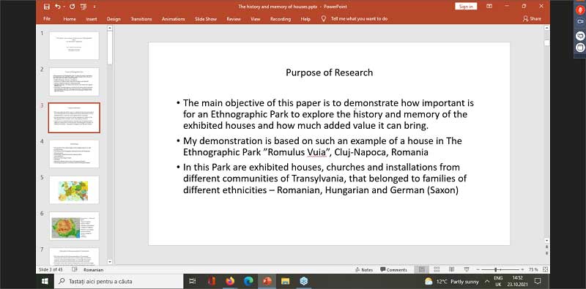Select slide 7 thumbnail
The height and width of the screenshot is (289, 586).
pyautogui.click(x=74, y=256)
